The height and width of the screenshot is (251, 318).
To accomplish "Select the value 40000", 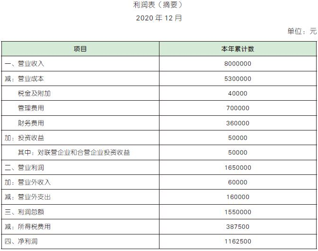I will tap(238, 94).
